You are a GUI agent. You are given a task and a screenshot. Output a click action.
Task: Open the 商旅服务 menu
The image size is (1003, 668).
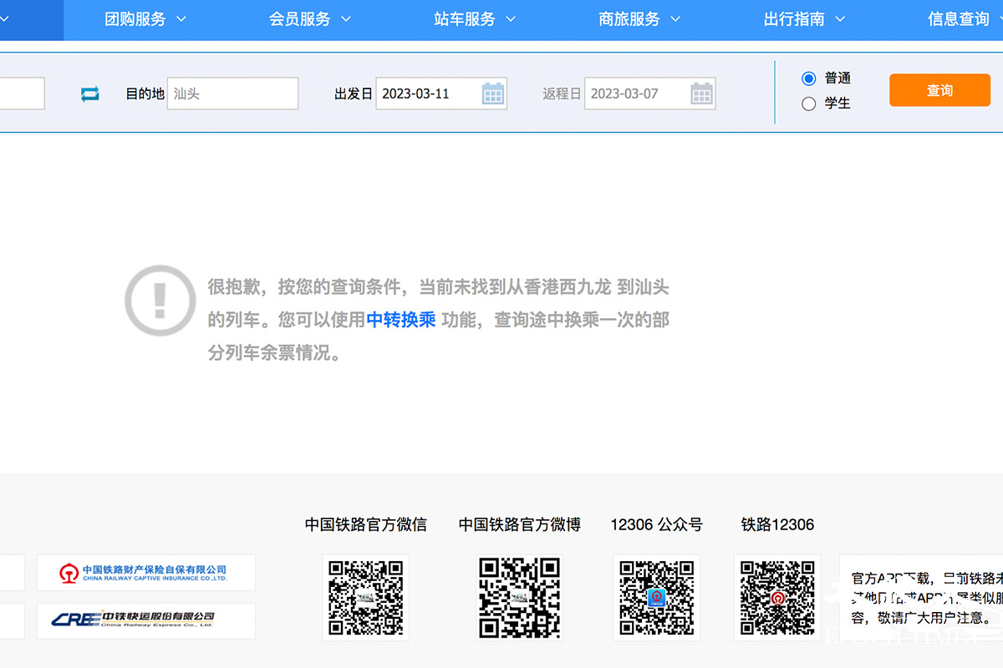pyautogui.click(x=639, y=19)
